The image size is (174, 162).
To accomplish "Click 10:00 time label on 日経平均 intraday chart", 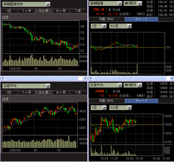I will point(104,159).
